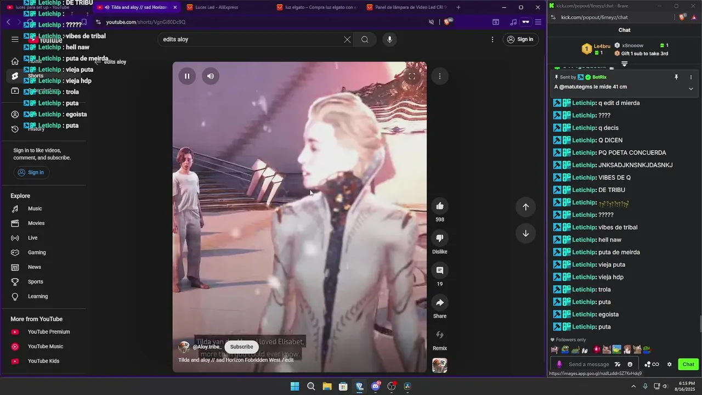The height and width of the screenshot is (395, 702).
Task: Dislike the Short
Action: click(x=439, y=238)
